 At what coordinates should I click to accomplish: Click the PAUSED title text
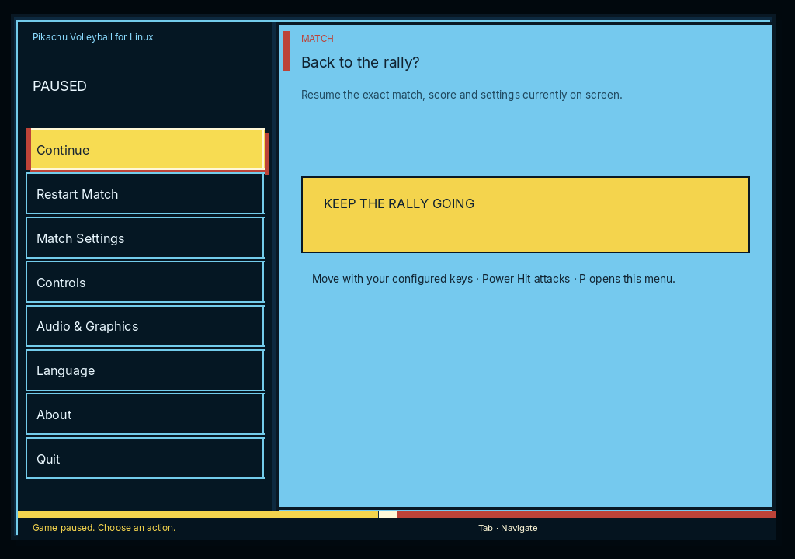click(60, 86)
